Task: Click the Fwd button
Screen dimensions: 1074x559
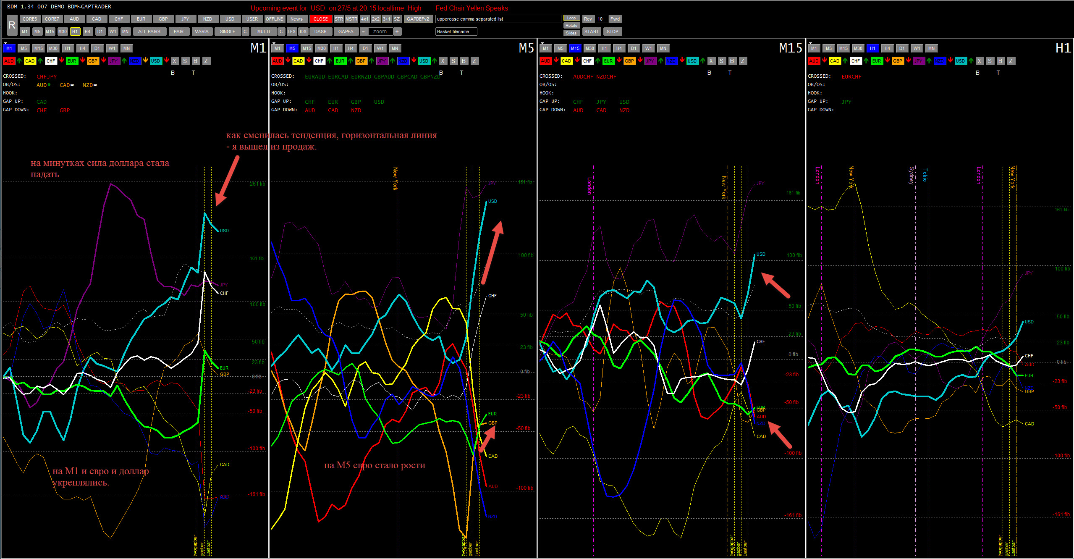Action: click(x=616, y=19)
